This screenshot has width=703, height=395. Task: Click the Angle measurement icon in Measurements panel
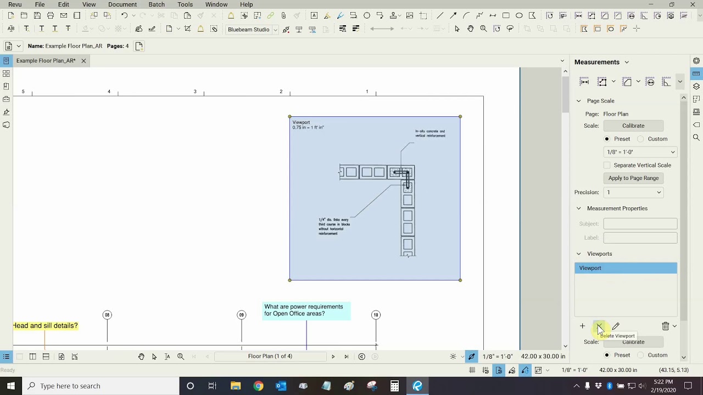coord(666,82)
